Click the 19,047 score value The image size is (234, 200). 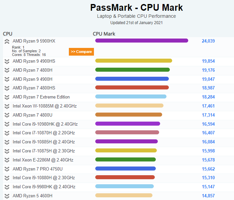point(208,79)
